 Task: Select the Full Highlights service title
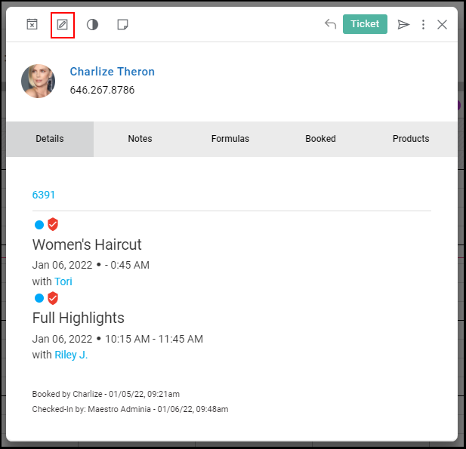(78, 318)
